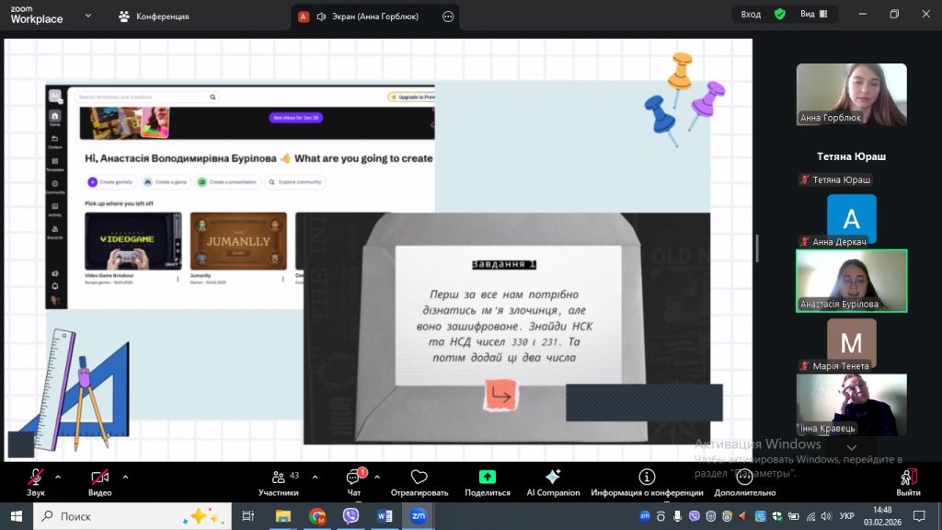Open the Participants panel icon

[x=278, y=477]
